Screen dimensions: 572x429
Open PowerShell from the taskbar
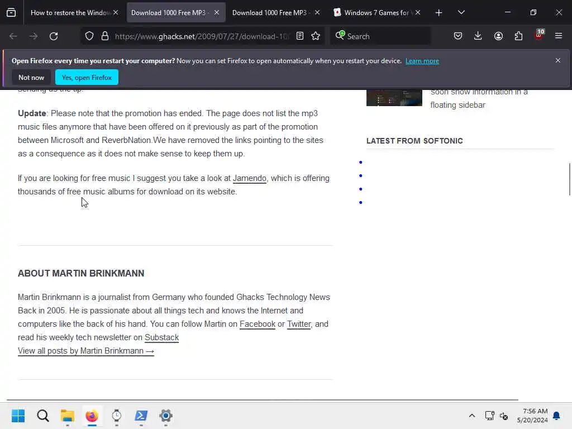[141, 416]
